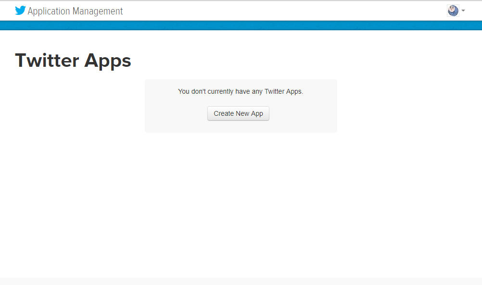Click the Create New App button
Screen dimensions: 482x285
[x=238, y=113]
